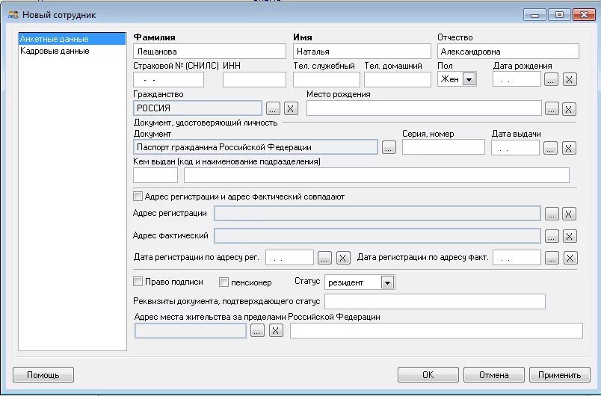Clear the Дата выдачи field
Image resolution: width=601 pixels, height=396 pixels.
coord(569,148)
